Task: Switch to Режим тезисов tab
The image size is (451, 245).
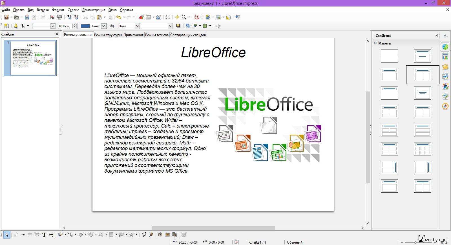Action: point(157,35)
